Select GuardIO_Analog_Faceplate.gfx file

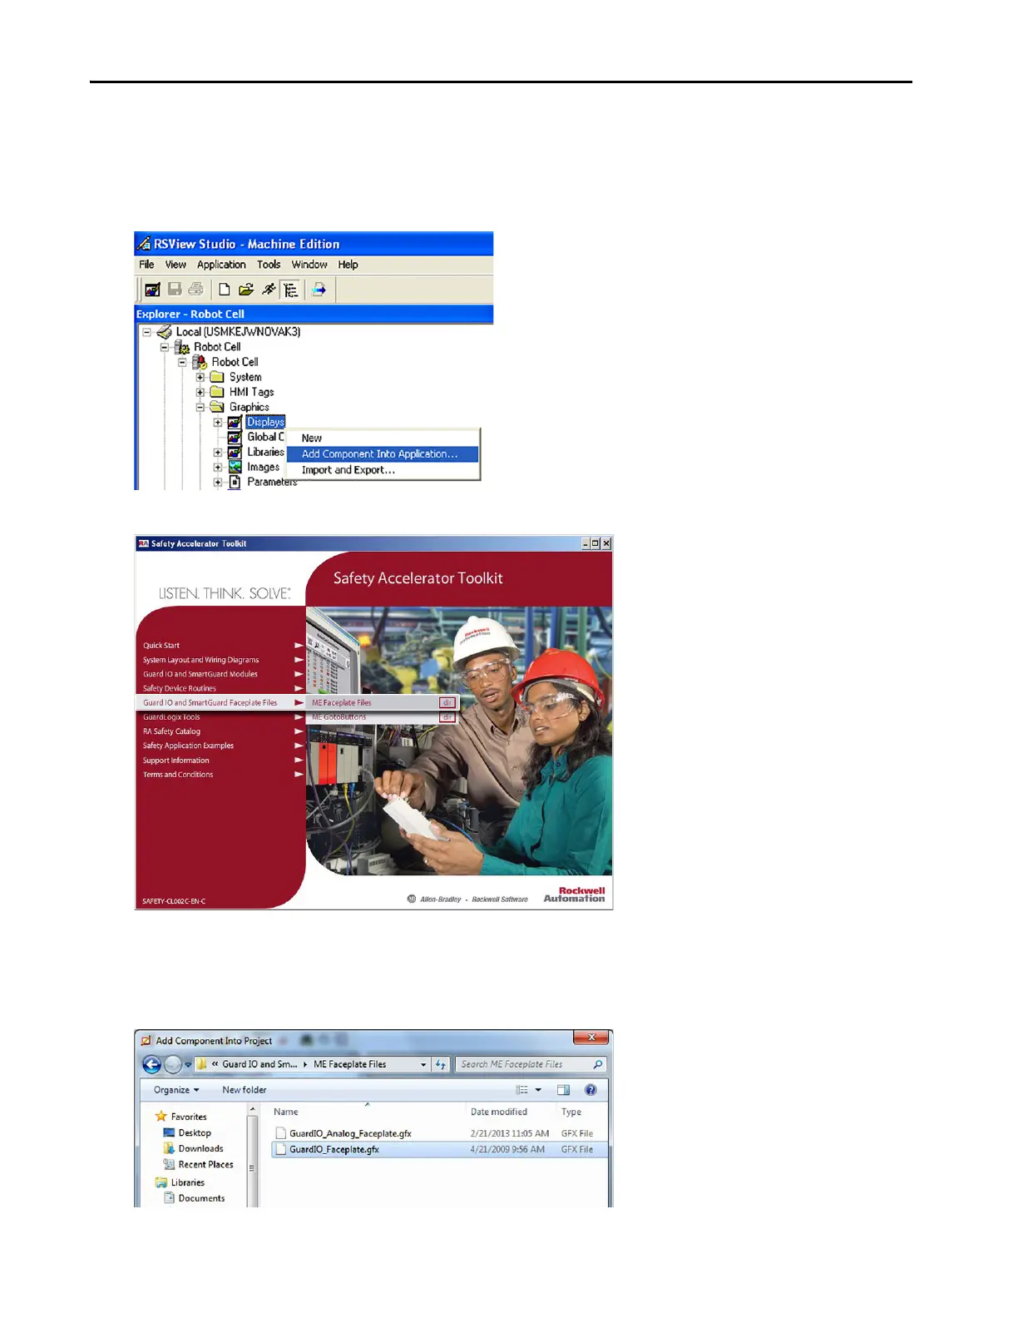tap(440, 1133)
